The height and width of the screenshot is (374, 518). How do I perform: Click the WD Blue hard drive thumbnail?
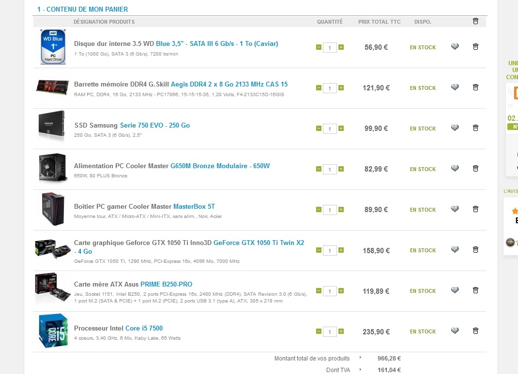53,46
